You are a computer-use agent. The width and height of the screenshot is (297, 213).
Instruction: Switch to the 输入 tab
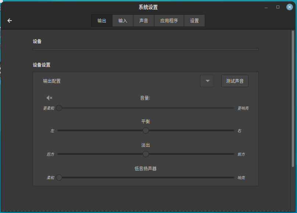tap(123, 21)
